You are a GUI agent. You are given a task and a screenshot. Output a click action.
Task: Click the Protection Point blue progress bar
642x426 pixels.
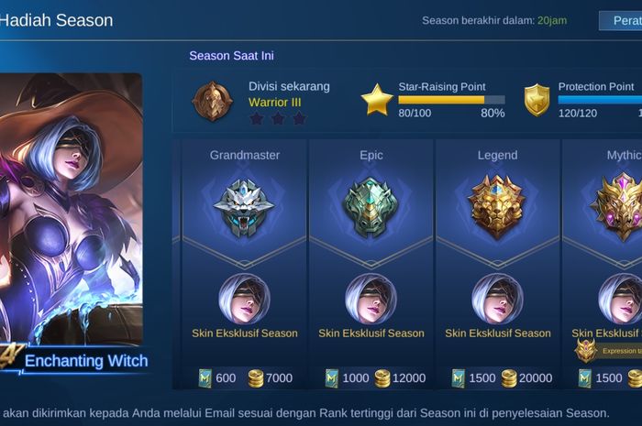point(600,100)
